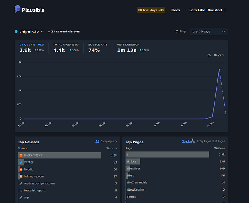Filter by Hacker News source
The height and width of the screenshot is (203, 249).
pyautogui.click(x=33, y=155)
